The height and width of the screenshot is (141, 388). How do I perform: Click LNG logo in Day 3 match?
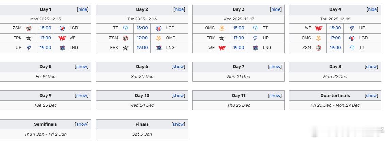(255, 48)
